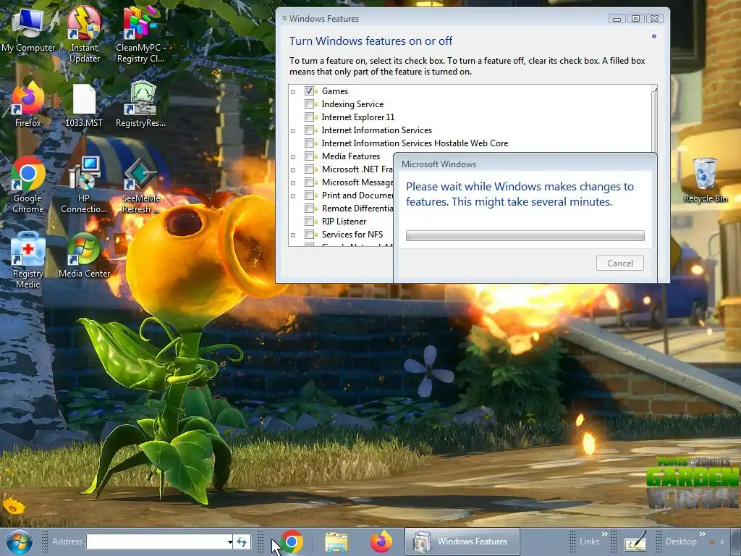The height and width of the screenshot is (556, 741).
Task: Check Internet Information Services Hostable Web Core
Action: [x=309, y=143]
